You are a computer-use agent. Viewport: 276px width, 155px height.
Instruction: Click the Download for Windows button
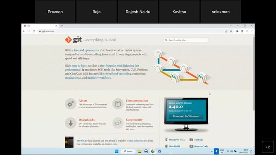[186, 116]
